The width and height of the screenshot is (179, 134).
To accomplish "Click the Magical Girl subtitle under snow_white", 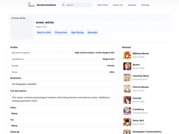I will 41,27.
